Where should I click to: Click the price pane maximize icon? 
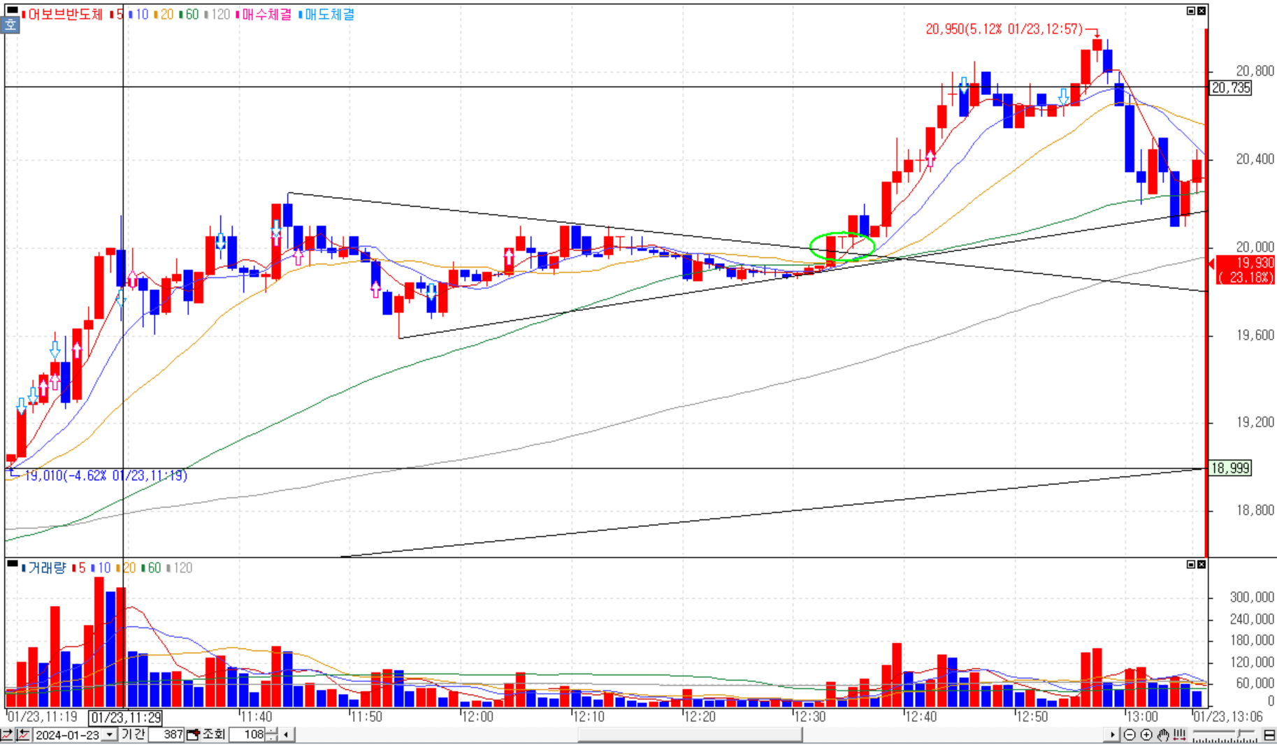(1191, 10)
